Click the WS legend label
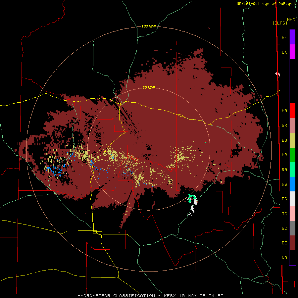The height and width of the screenshot is (298, 298). (284, 184)
